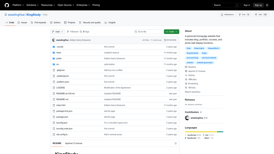Open the README outline icon
The width and height of the screenshot is (274, 154).
[175, 143]
